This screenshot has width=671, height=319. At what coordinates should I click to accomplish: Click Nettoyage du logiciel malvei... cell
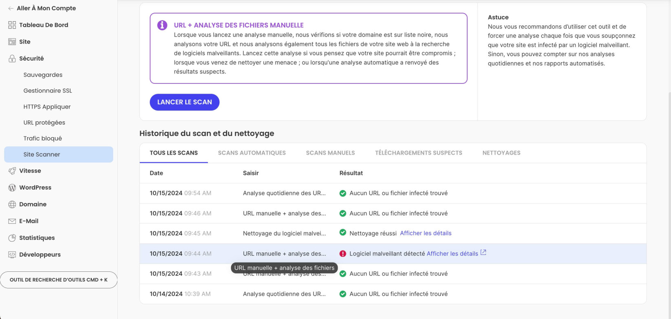[x=285, y=233]
